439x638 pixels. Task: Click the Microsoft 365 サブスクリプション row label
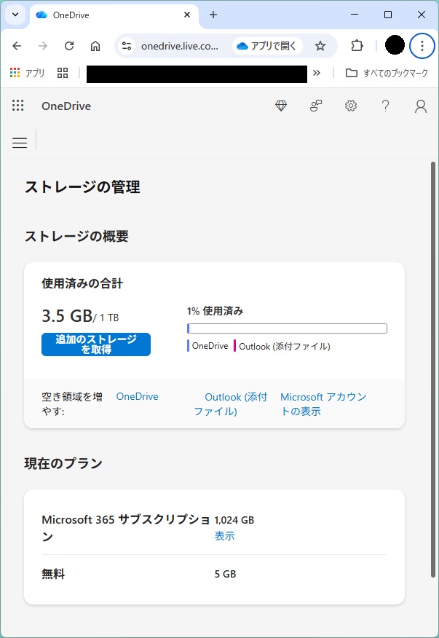point(126,528)
